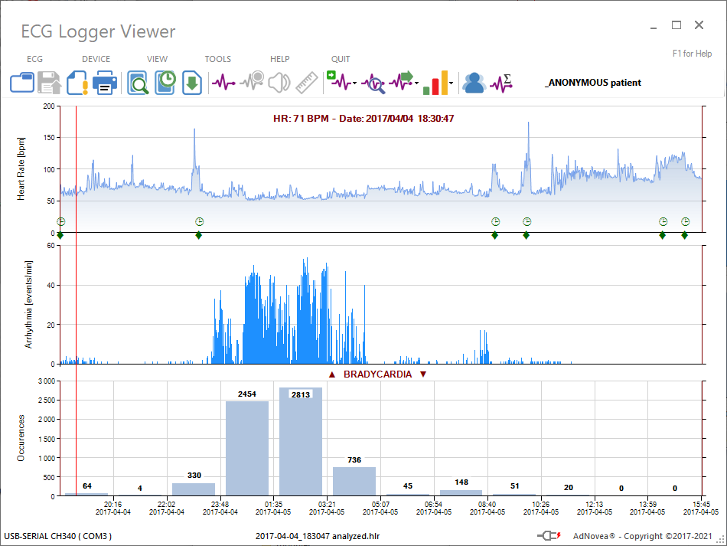Open an ECG file with the folder icon
The width and height of the screenshot is (727, 546).
point(21,83)
